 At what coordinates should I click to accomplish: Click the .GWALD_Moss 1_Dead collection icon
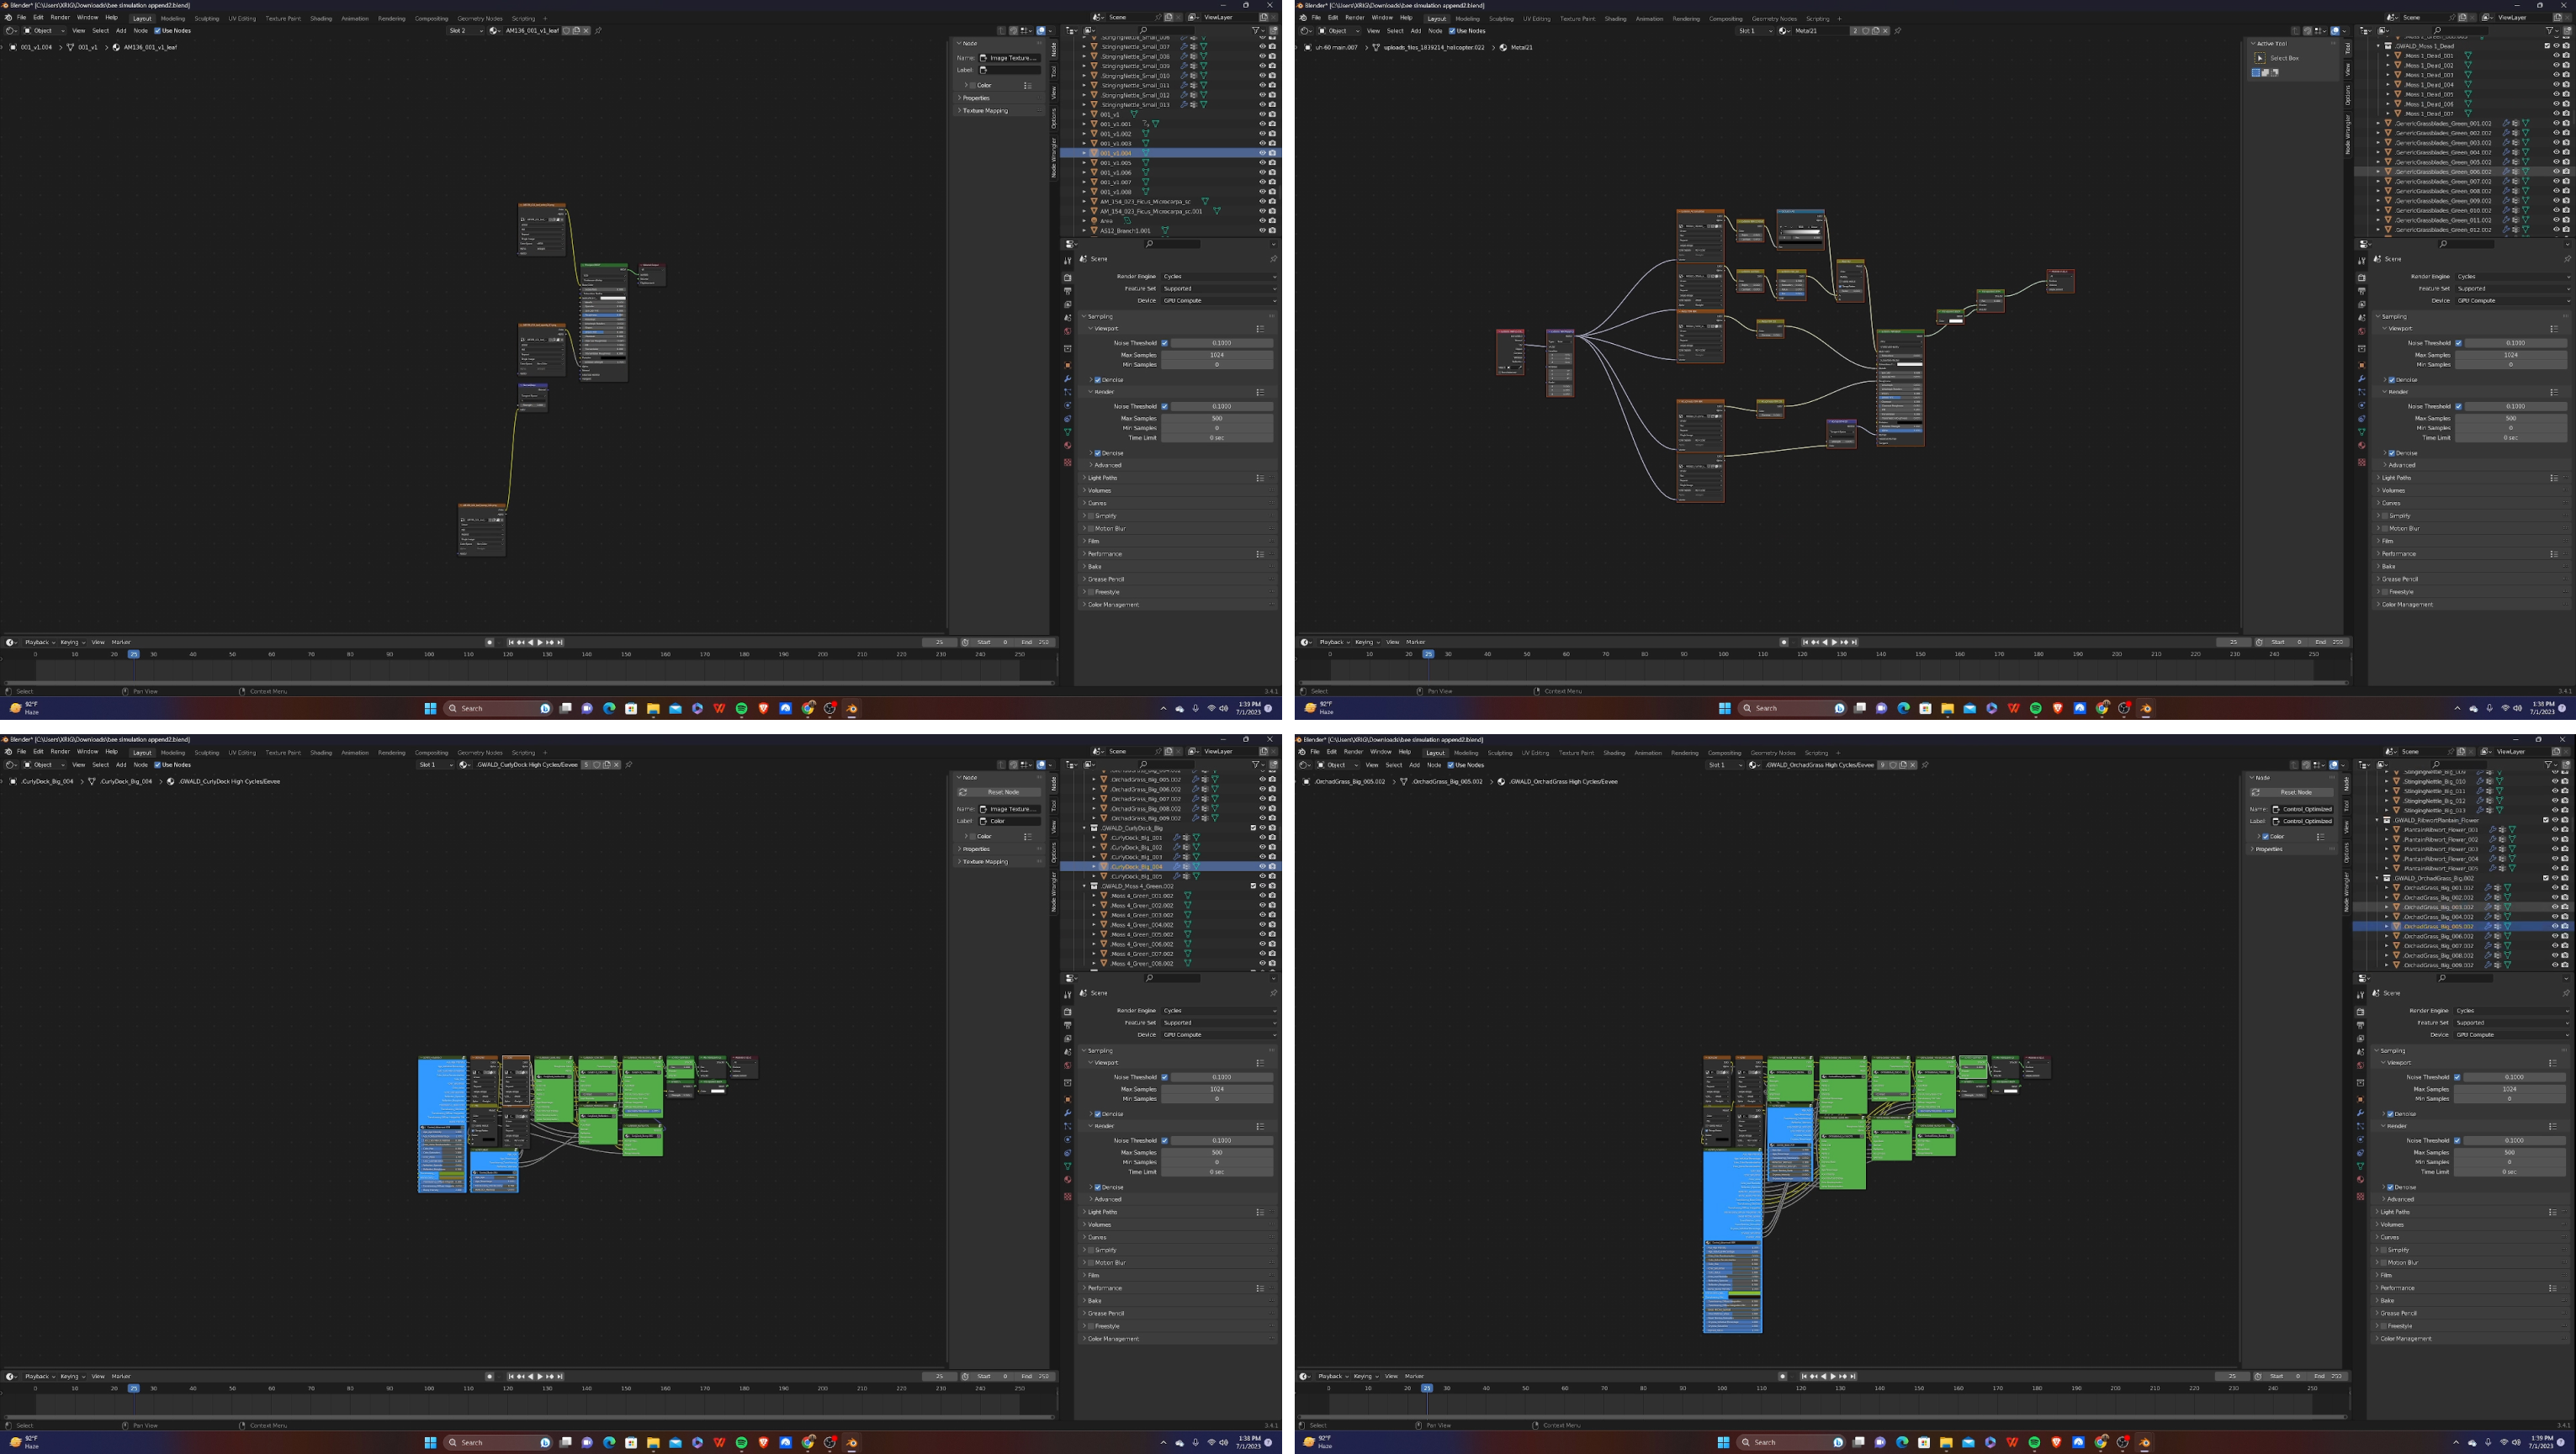click(2389, 46)
